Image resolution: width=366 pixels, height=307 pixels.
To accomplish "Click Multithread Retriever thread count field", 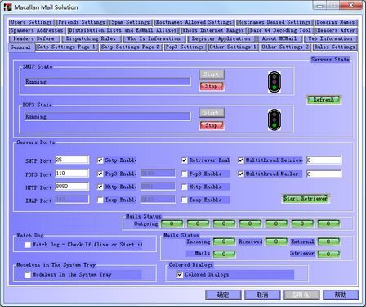I will (324, 160).
